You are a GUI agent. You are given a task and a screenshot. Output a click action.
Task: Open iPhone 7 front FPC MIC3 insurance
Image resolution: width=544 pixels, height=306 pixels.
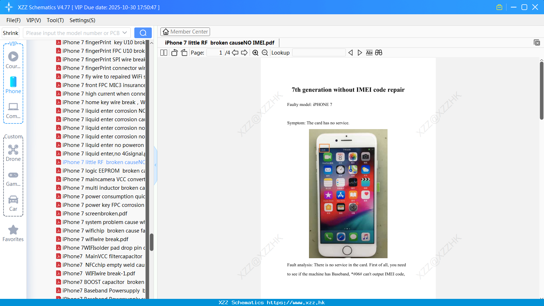(x=100, y=85)
